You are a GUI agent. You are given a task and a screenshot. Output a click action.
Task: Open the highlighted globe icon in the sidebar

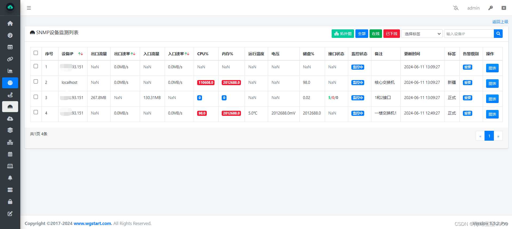click(10, 83)
